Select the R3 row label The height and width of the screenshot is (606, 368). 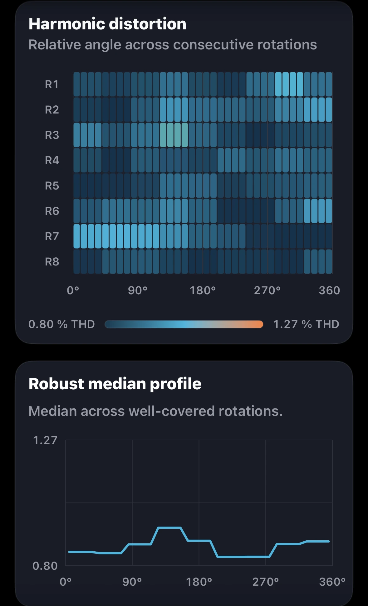click(x=52, y=135)
